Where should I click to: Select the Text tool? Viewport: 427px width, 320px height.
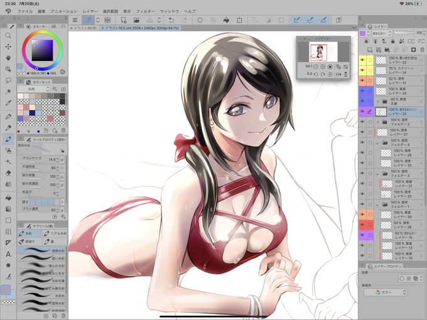[x=8, y=254]
